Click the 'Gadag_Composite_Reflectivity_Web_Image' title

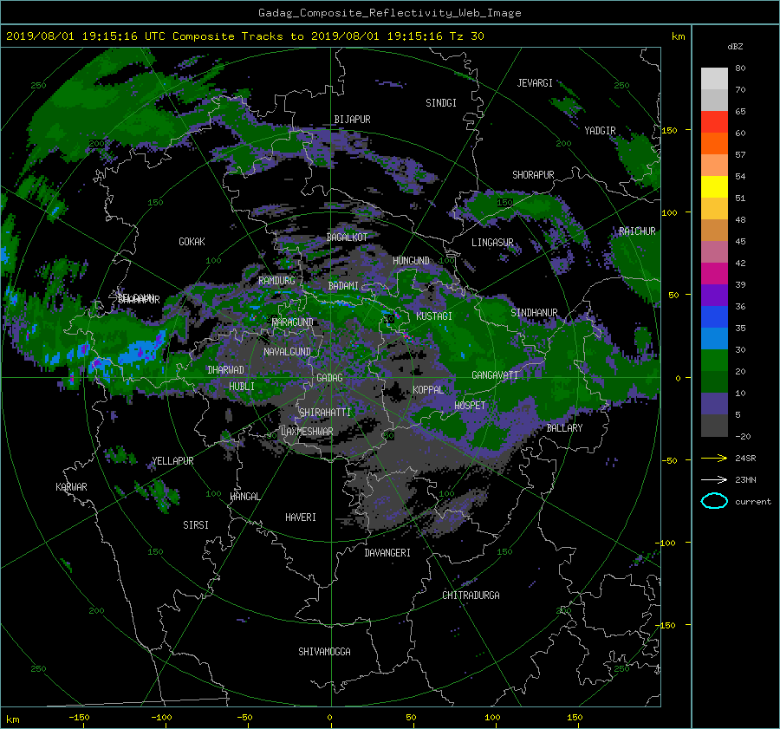pos(389,13)
